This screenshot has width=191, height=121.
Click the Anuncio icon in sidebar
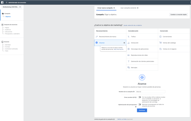(3, 42)
